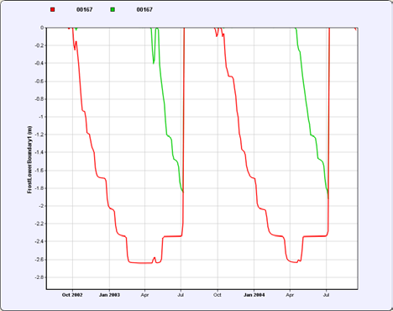Screen dimensions: 393x311
Task: Select the red series legend label 00167
Action: tap(84, 9)
